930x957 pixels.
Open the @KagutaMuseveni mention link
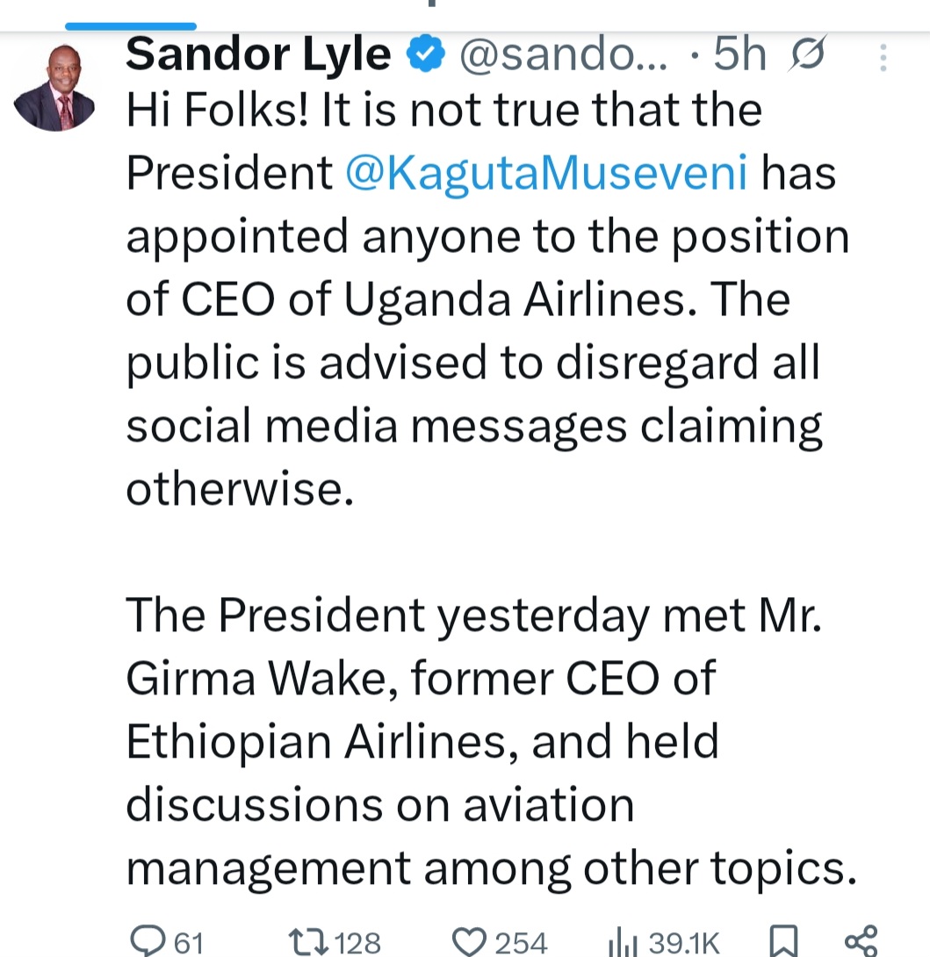(x=547, y=173)
